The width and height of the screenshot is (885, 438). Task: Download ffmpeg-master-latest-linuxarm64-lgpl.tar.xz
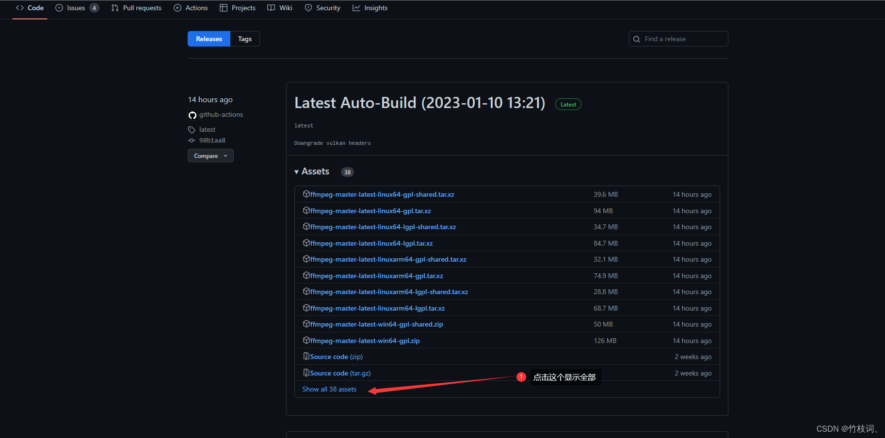tap(378, 308)
